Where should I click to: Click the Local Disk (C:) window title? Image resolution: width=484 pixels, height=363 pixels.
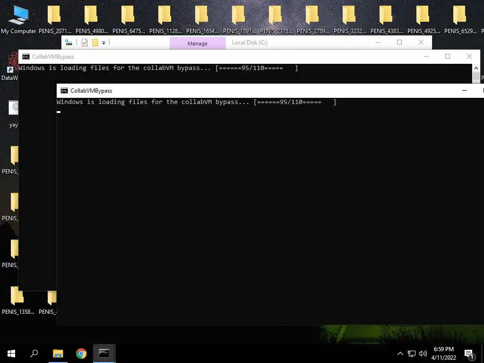click(250, 43)
